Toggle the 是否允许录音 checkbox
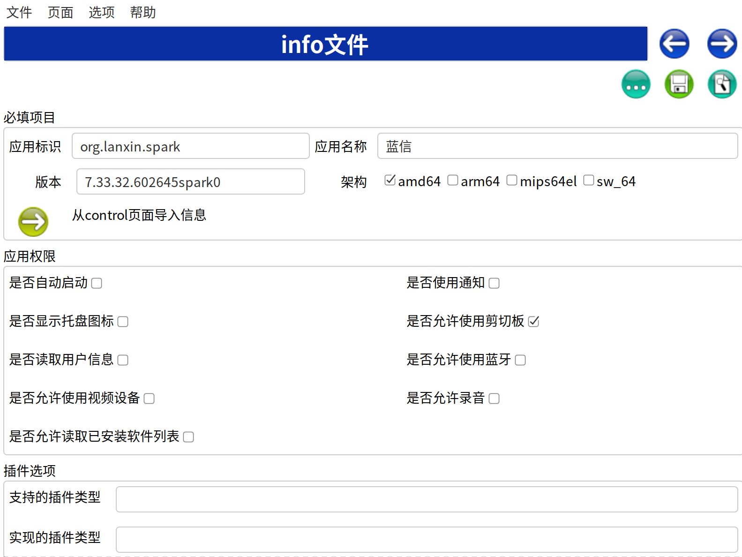 (494, 399)
